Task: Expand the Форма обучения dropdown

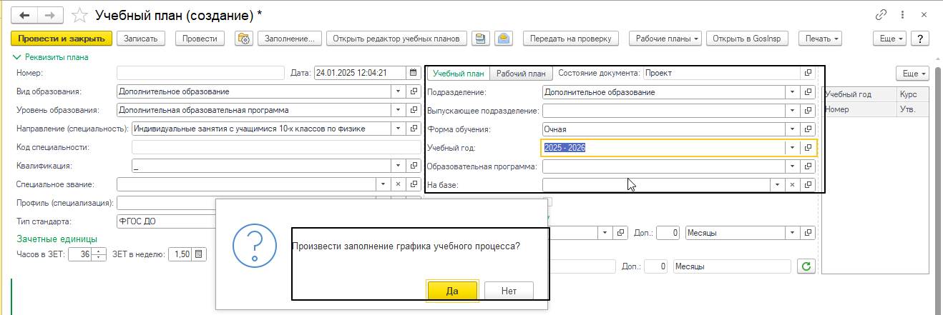Action: (792, 129)
